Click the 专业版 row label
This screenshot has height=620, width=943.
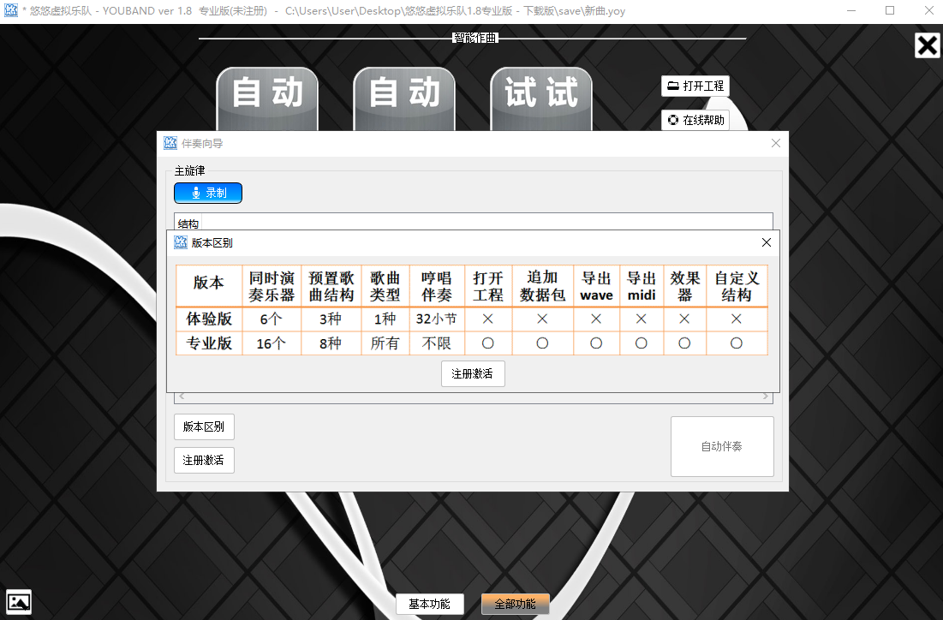tap(209, 343)
